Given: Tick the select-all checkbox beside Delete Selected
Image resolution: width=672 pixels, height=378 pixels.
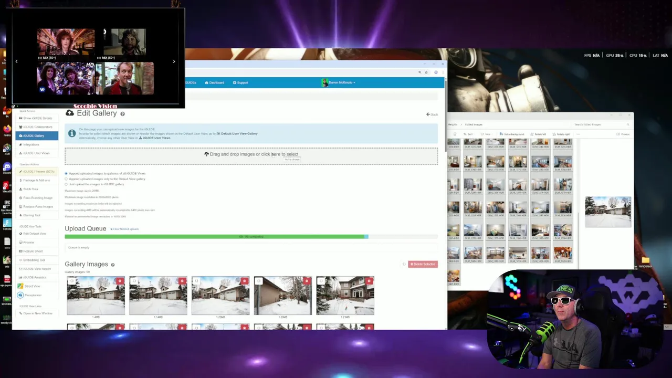Looking at the screenshot, I should 404,264.
